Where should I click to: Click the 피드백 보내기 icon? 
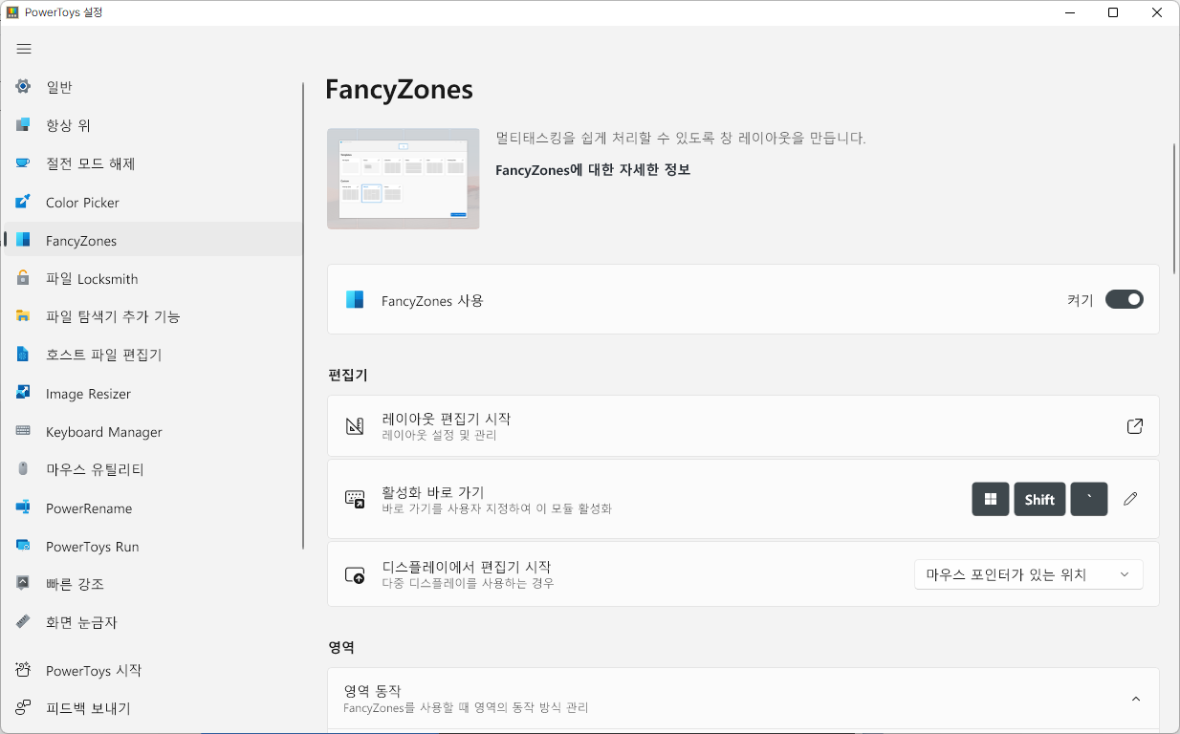click(23, 708)
